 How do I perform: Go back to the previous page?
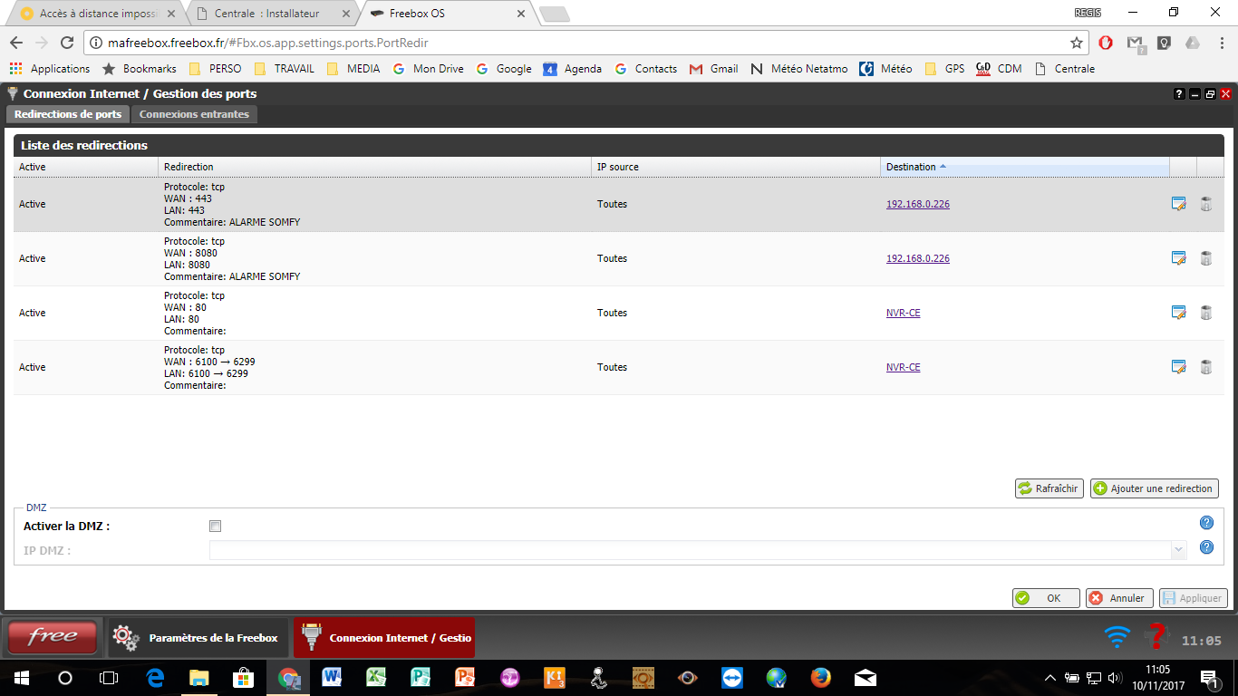(15, 43)
